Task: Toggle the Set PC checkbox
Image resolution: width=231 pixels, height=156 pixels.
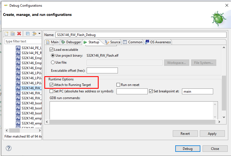Action: click(51, 91)
